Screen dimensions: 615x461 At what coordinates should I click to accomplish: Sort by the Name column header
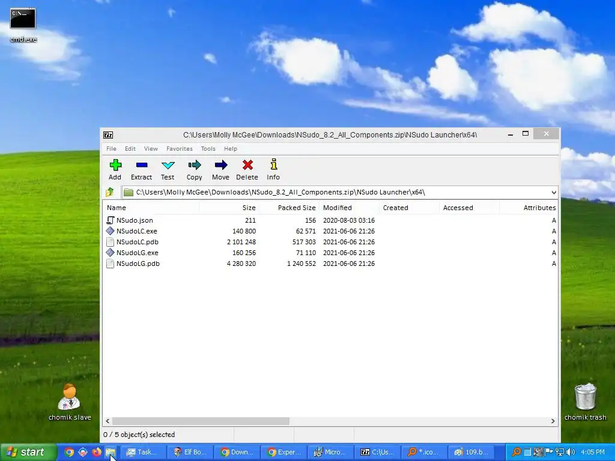(152, 208)
